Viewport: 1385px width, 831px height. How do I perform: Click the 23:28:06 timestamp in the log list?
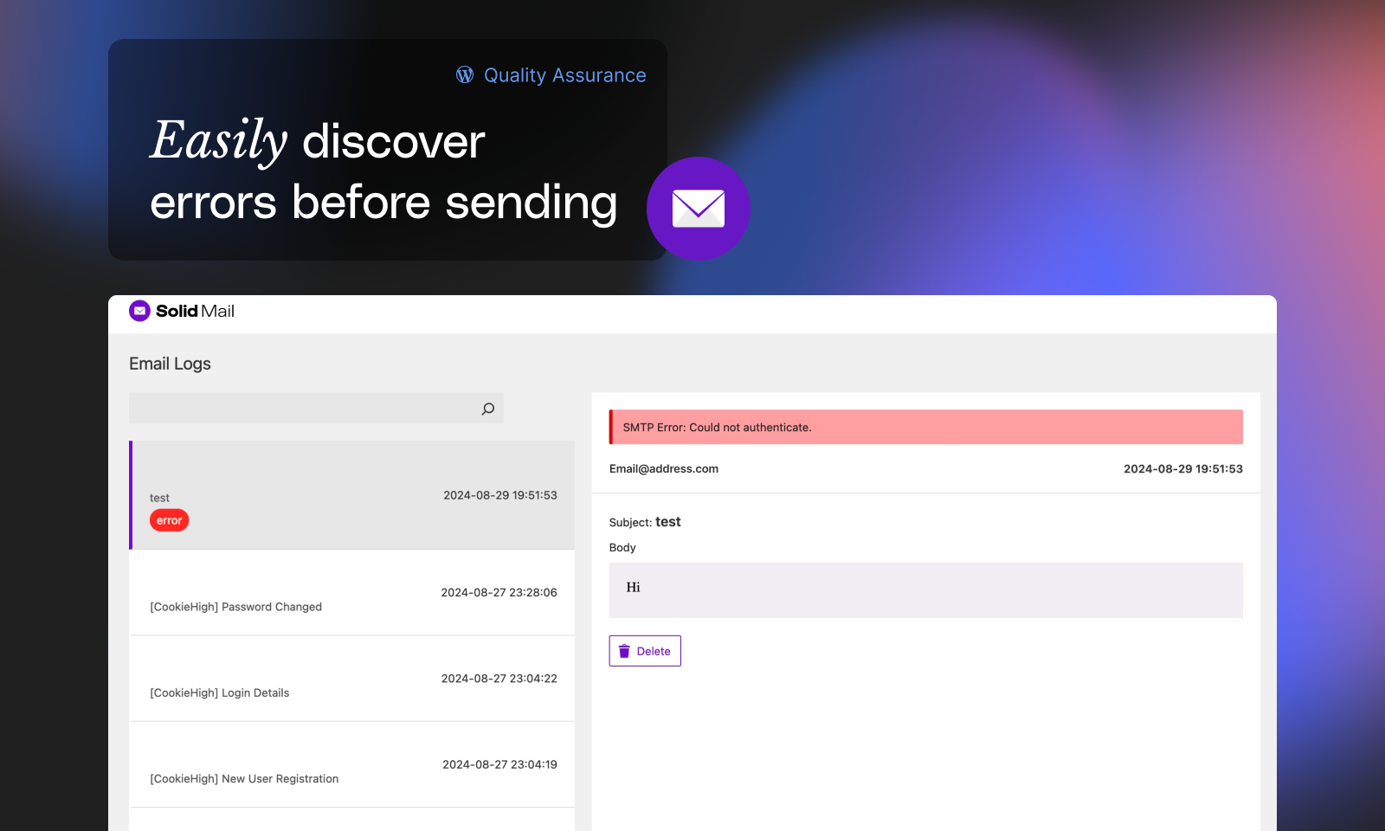point(499,593)
